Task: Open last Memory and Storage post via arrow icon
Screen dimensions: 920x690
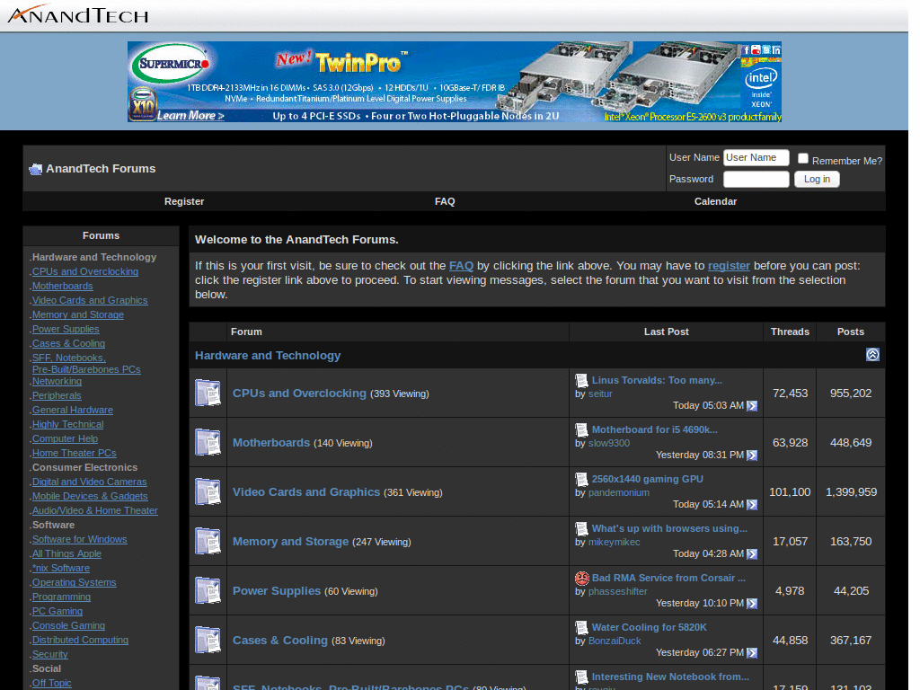Action: [752, 554]
